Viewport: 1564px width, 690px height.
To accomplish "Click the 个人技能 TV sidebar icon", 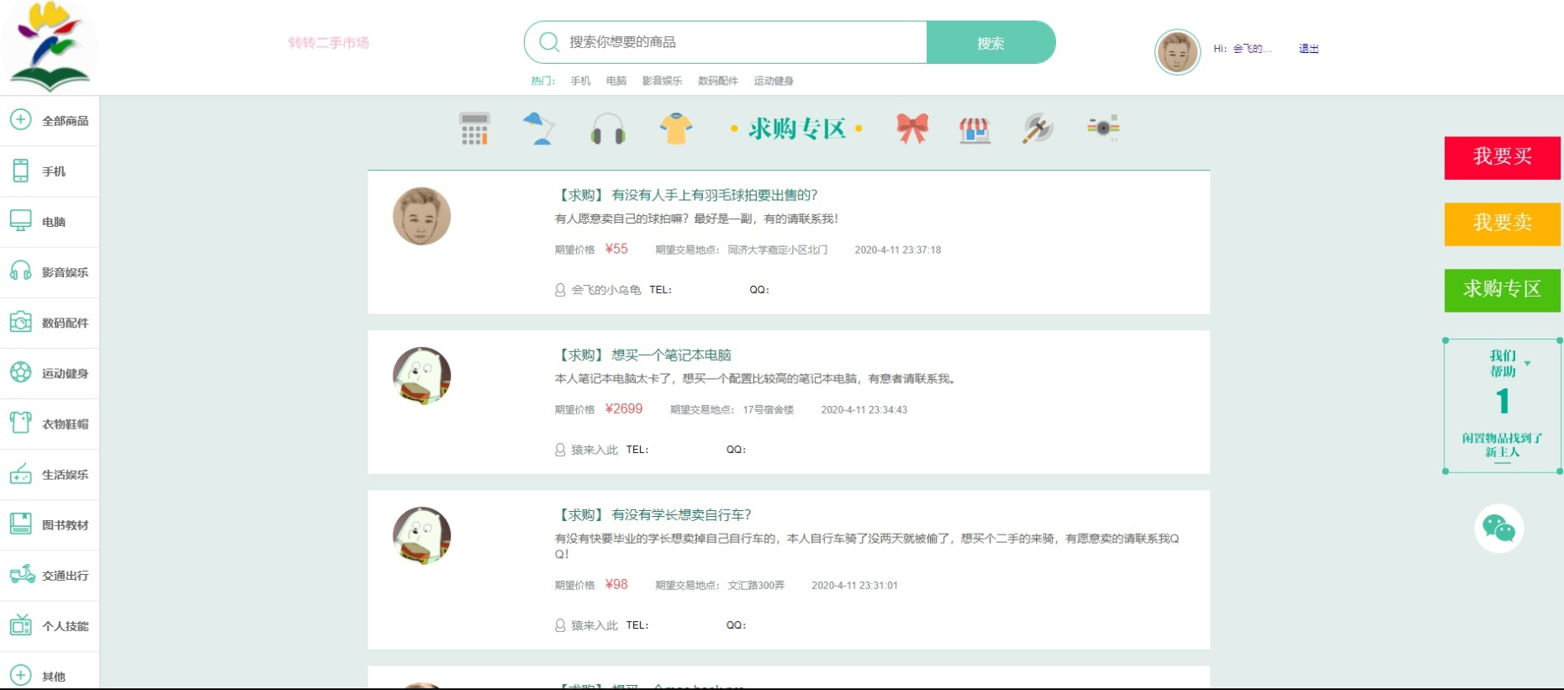I will 21,625.
